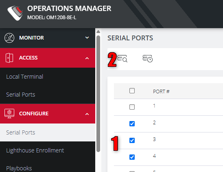
Task: Collapse the Access section chevron
Action: (x=87, y=58)
